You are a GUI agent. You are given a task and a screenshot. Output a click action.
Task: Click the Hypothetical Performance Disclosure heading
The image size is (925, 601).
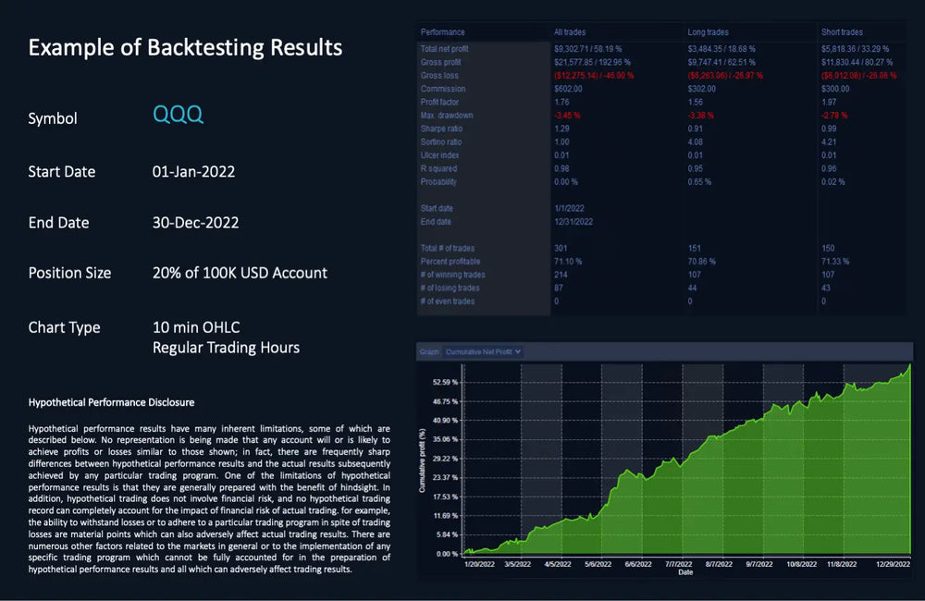click(x=111, y=403)
